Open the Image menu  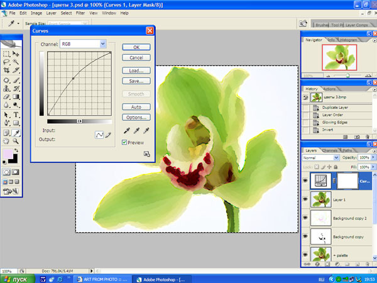36,13
